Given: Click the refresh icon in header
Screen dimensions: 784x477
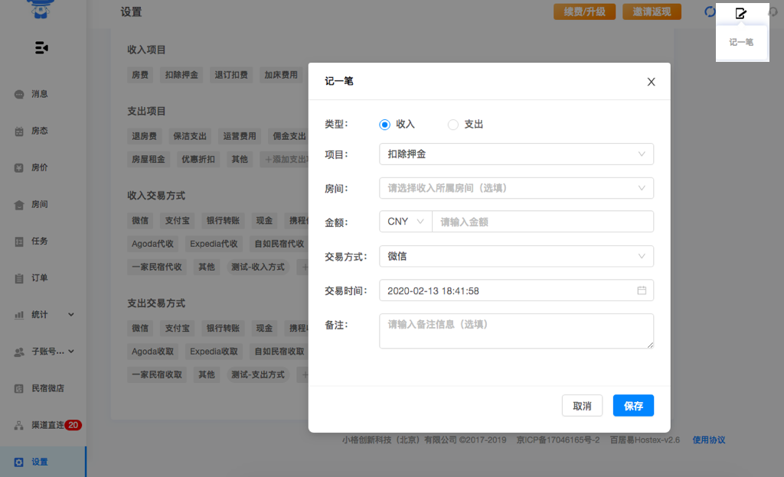Looking at the screenshot, I should (710, 11).
